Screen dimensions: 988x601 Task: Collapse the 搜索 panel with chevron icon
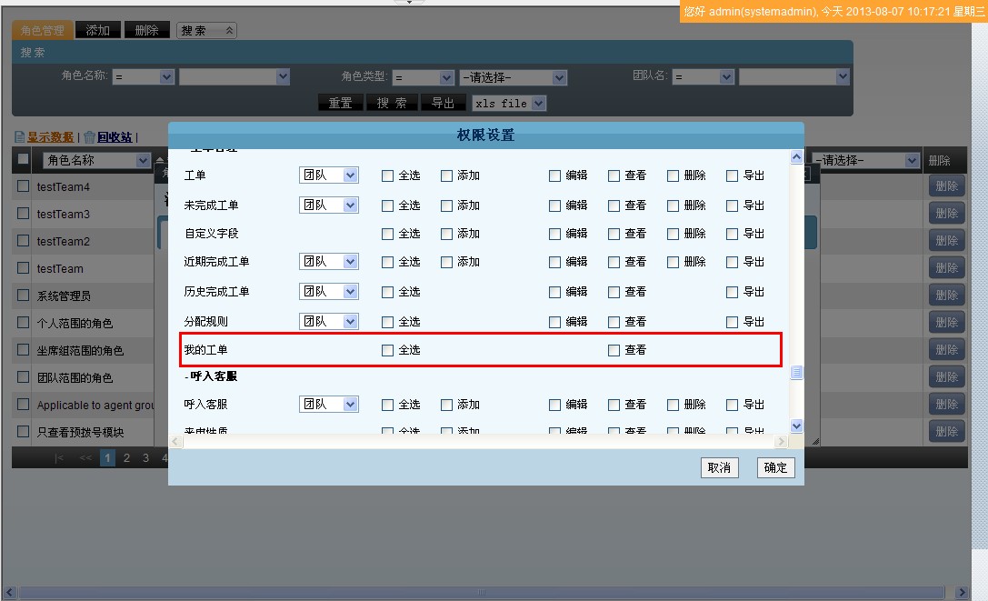point(229,31)
